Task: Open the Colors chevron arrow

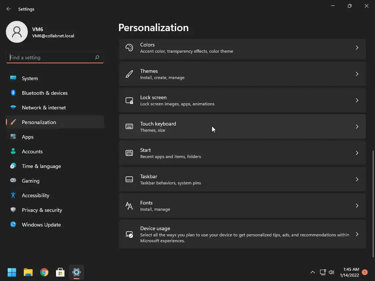Action: coord(357,48)
